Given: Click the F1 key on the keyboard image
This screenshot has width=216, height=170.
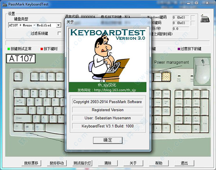Looking at the screenshot, I should (x=35, y=77).
